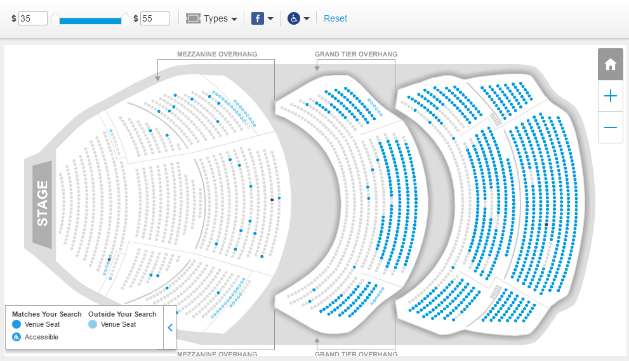Click the left price slider handle
The image size is (629, 361).
pos(56,19)
